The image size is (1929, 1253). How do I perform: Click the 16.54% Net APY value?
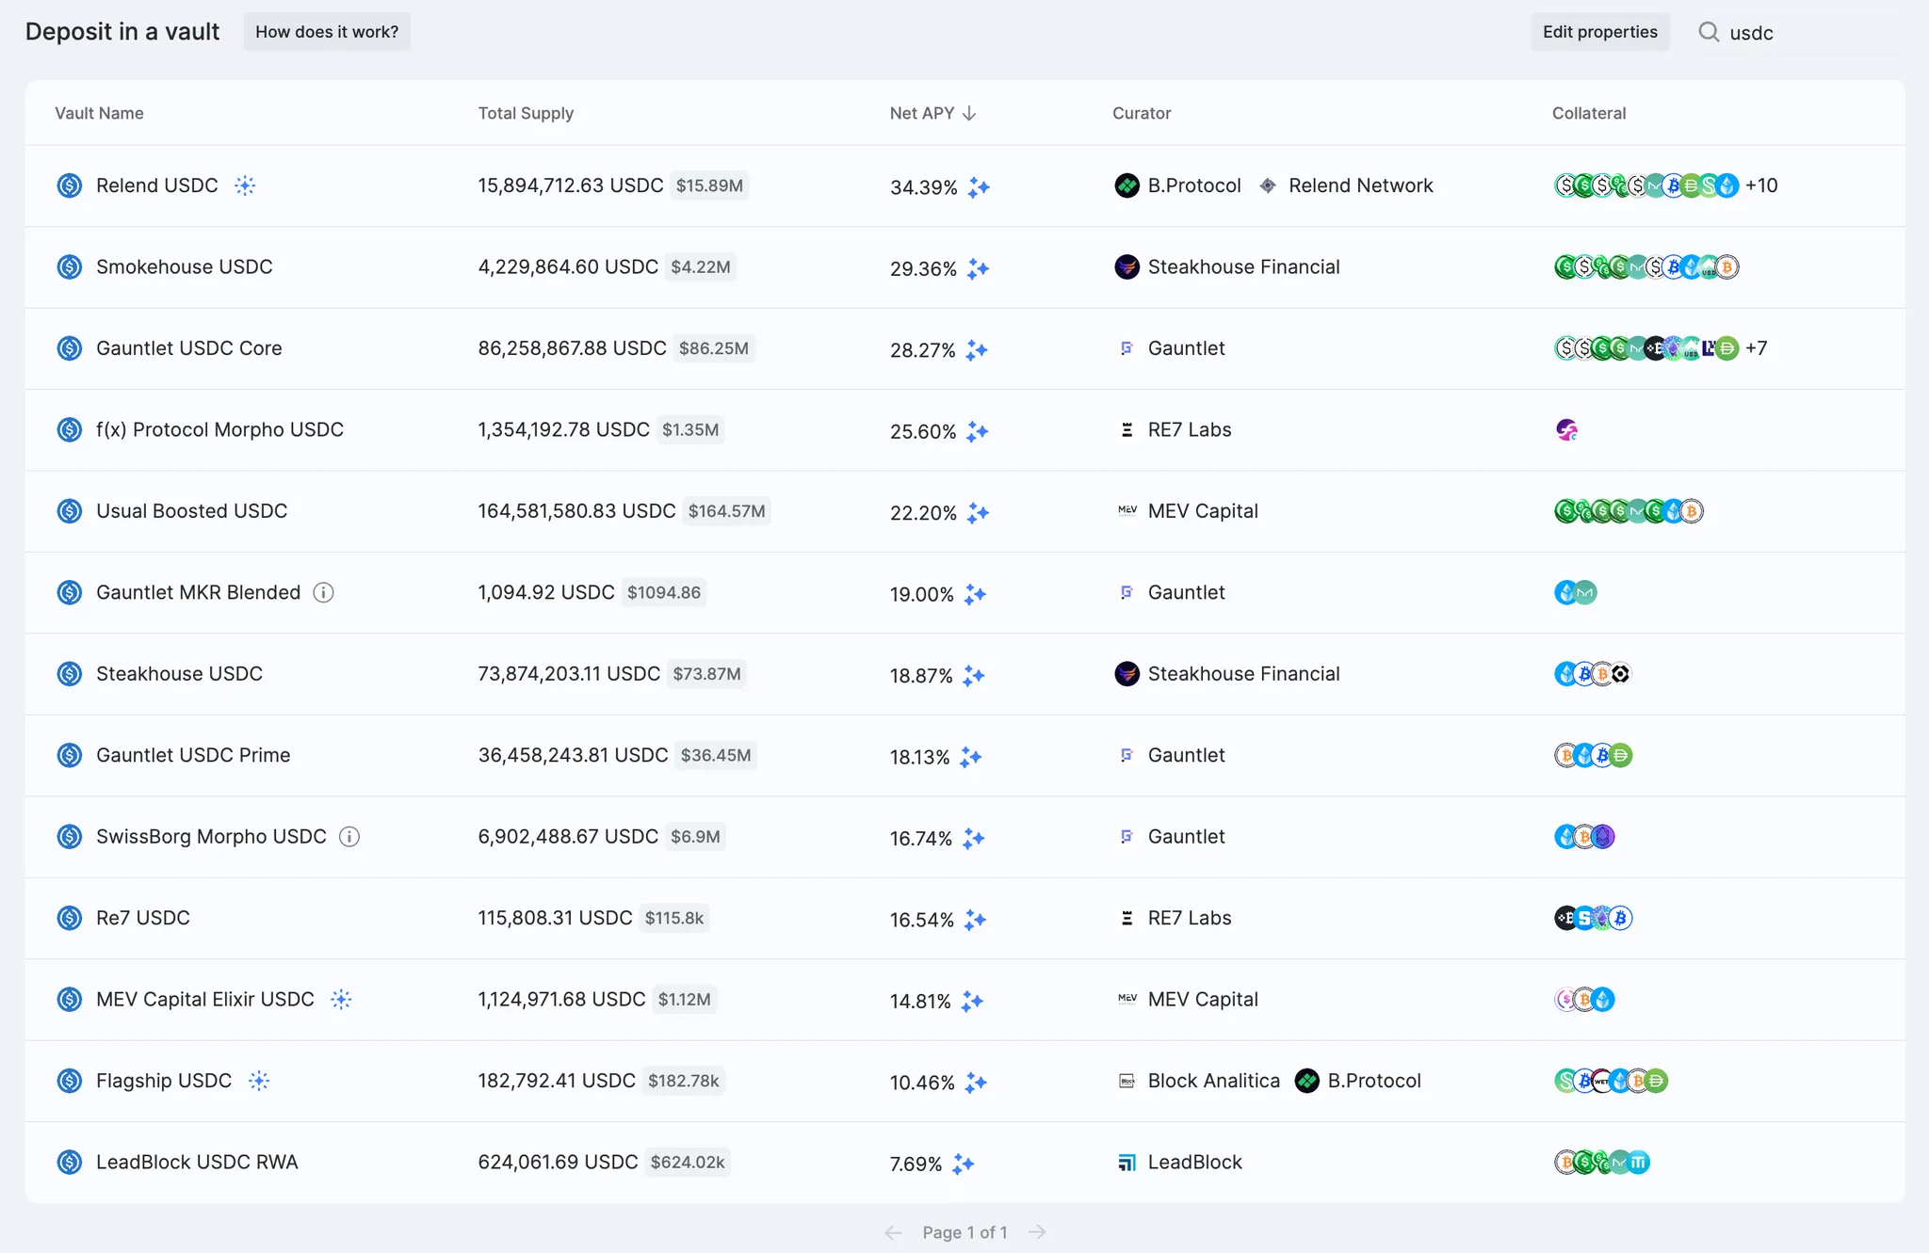point(922,920)
